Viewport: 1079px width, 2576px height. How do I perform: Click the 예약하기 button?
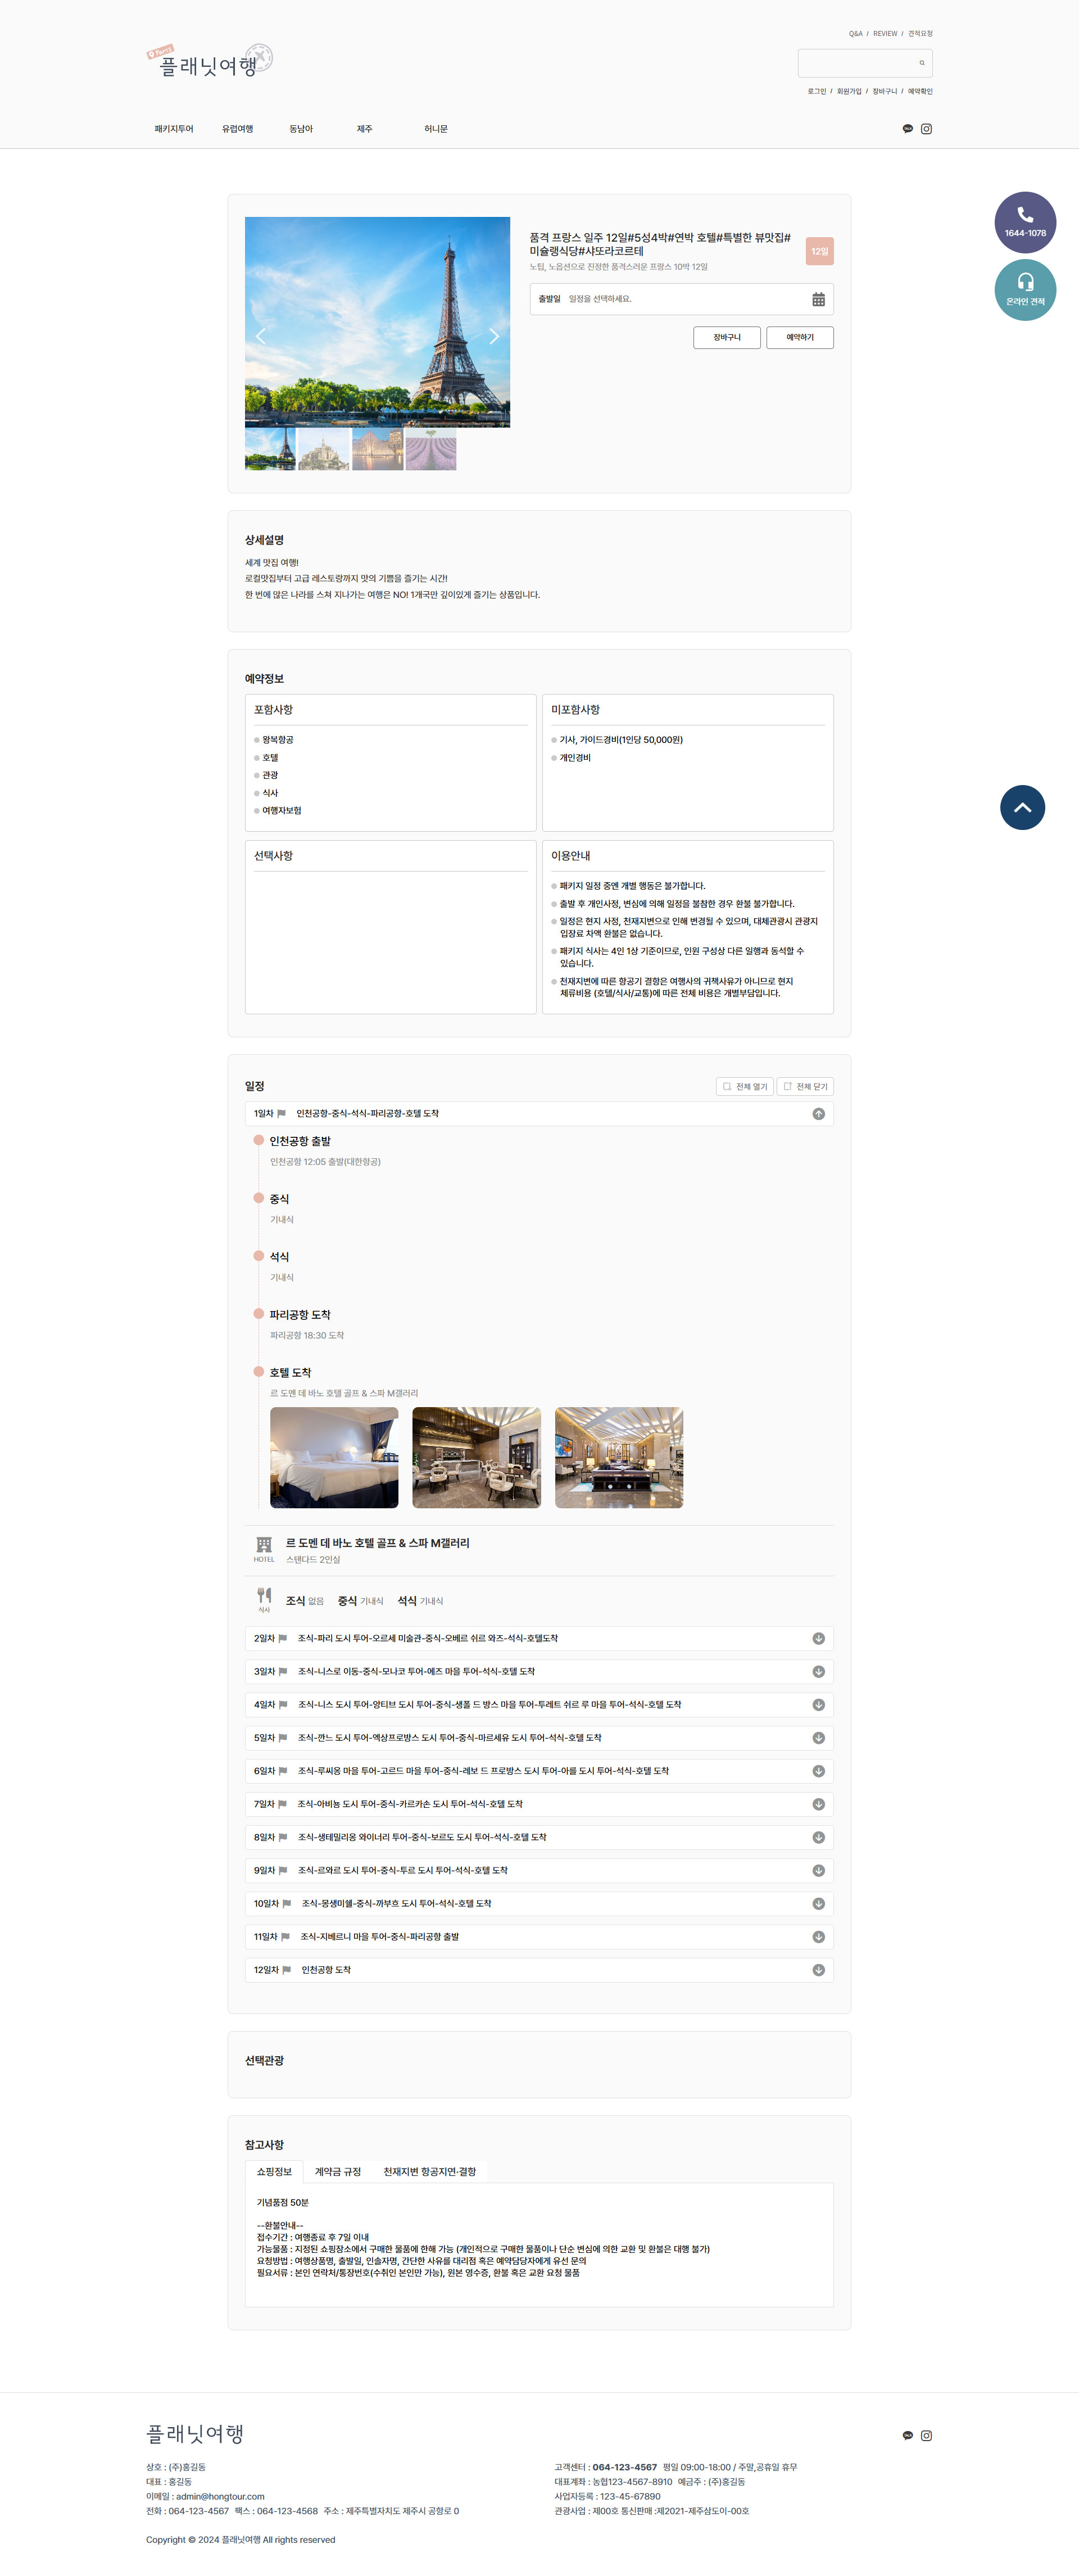pyautogui.click(x=799, y=337)
